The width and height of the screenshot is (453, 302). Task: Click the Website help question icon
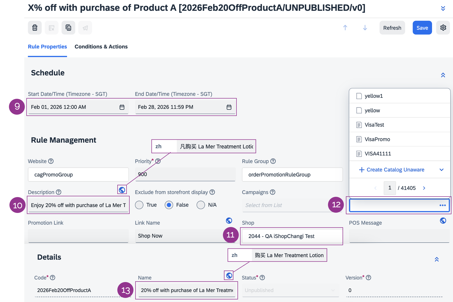click(x=51, y=161)
